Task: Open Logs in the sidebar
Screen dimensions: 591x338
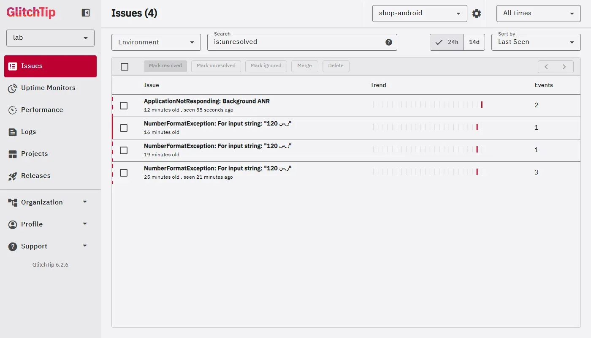Action: (x=51, y=132)
